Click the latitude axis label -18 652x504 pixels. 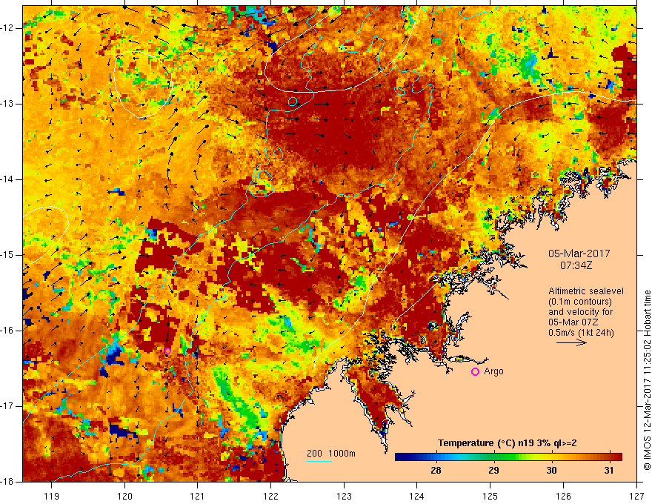(x=7, y=482)
